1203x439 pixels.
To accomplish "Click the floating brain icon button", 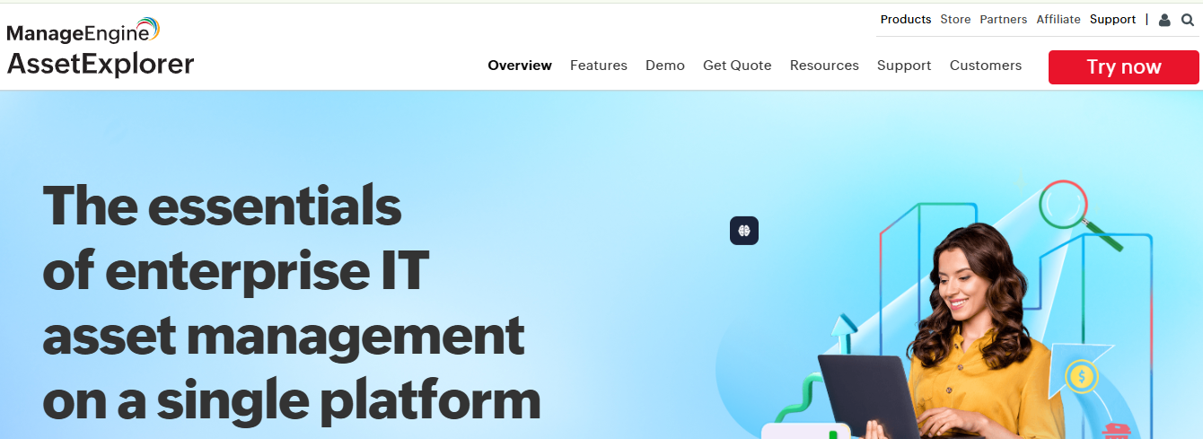I will coord(744,231).
